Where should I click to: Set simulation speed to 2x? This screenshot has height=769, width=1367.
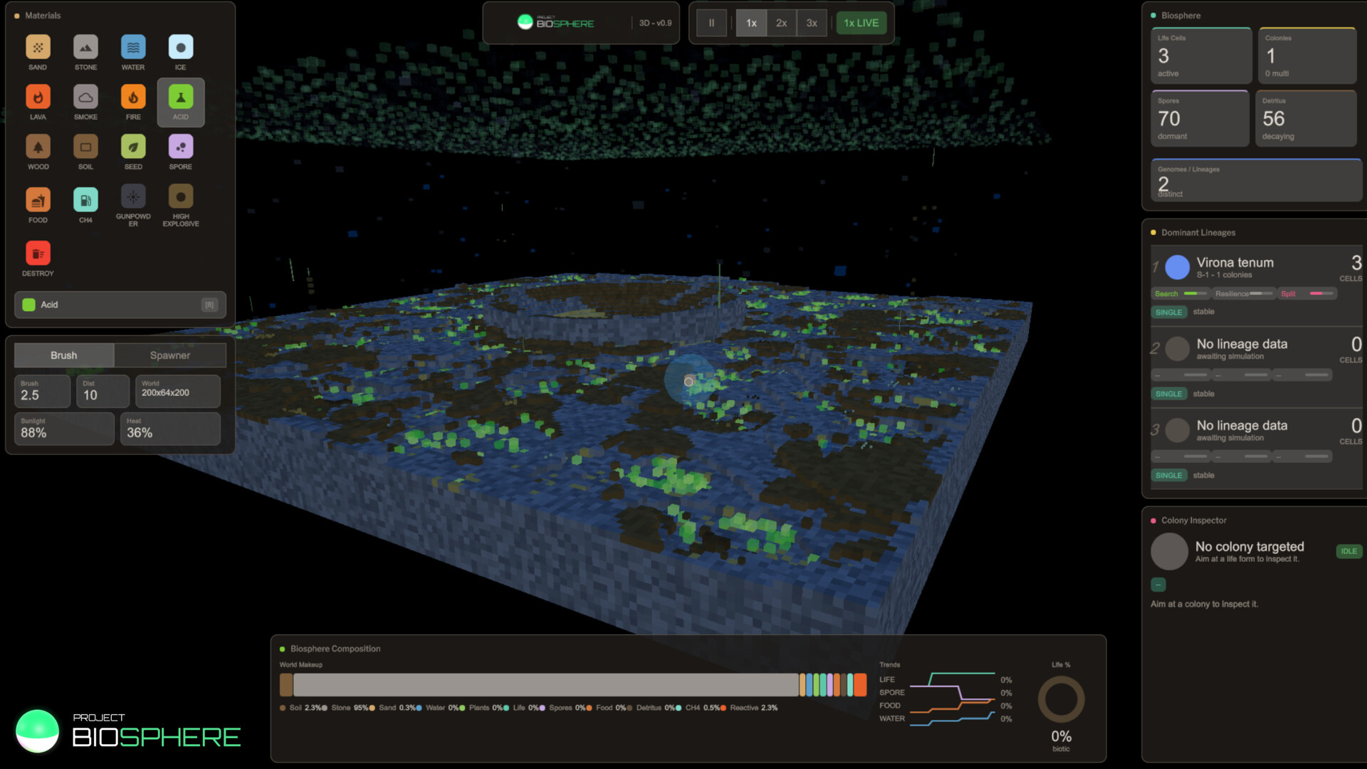tap(781, 23)
